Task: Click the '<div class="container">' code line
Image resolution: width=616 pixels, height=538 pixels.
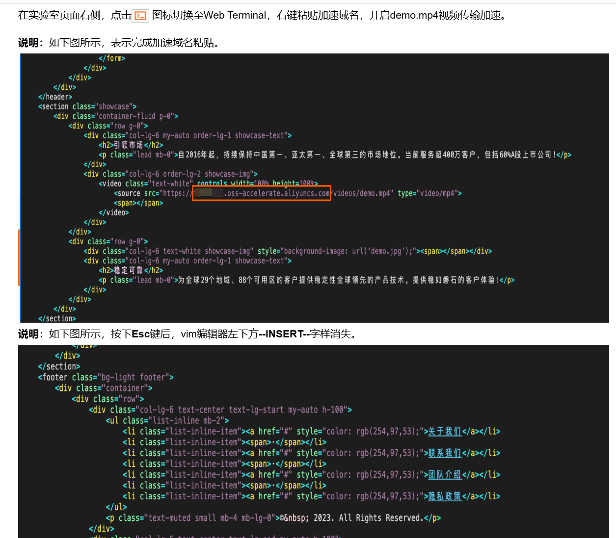Action: coord(104,388)
